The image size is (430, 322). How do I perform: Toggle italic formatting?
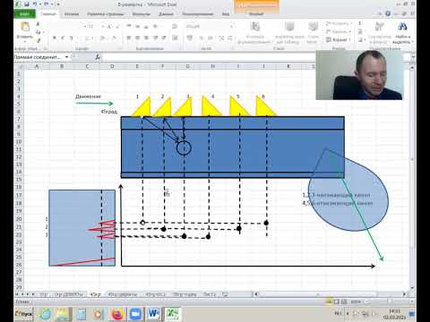coord(63,38)
